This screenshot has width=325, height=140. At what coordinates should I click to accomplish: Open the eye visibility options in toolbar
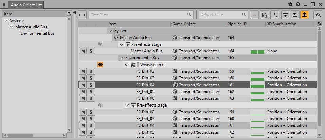[318, 15]
